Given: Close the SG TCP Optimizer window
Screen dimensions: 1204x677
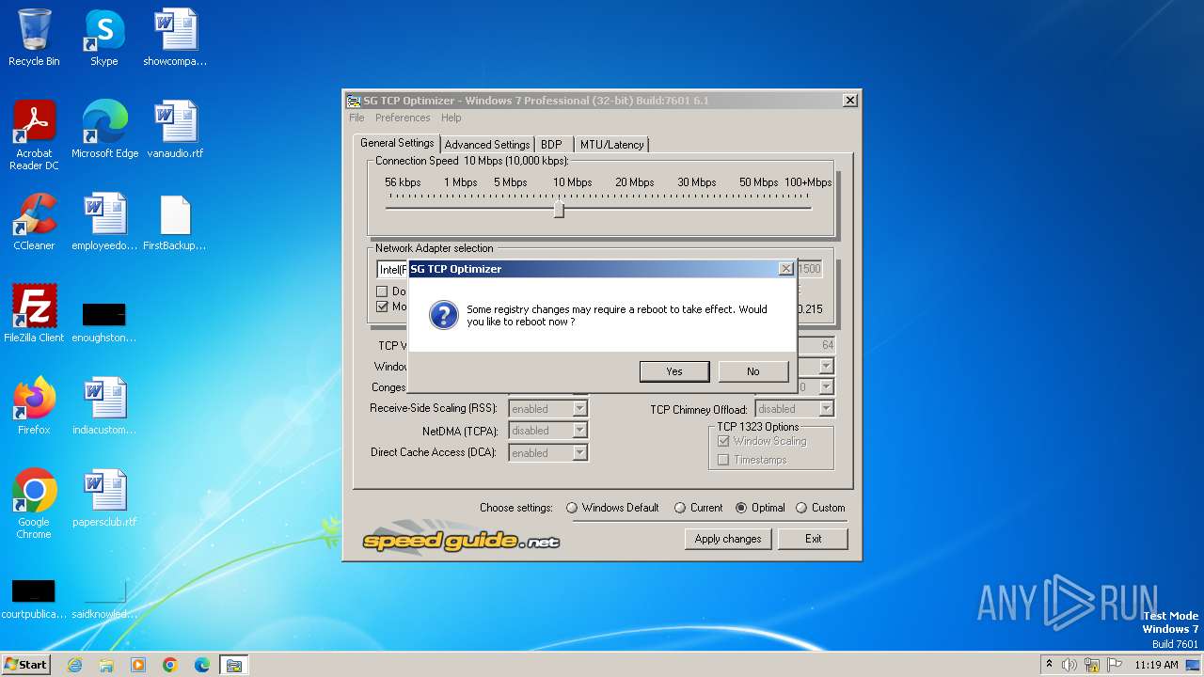Looking at the screenshot, I should pos(850,101).
